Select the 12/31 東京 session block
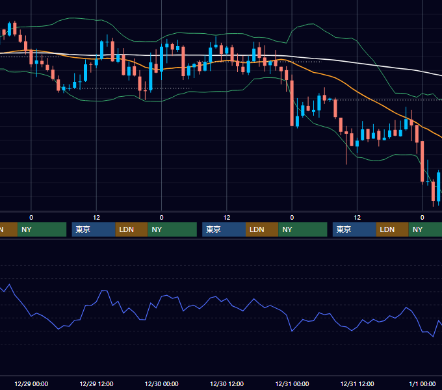The height and width of the screenshot is (390, 442). pos(354,229)
